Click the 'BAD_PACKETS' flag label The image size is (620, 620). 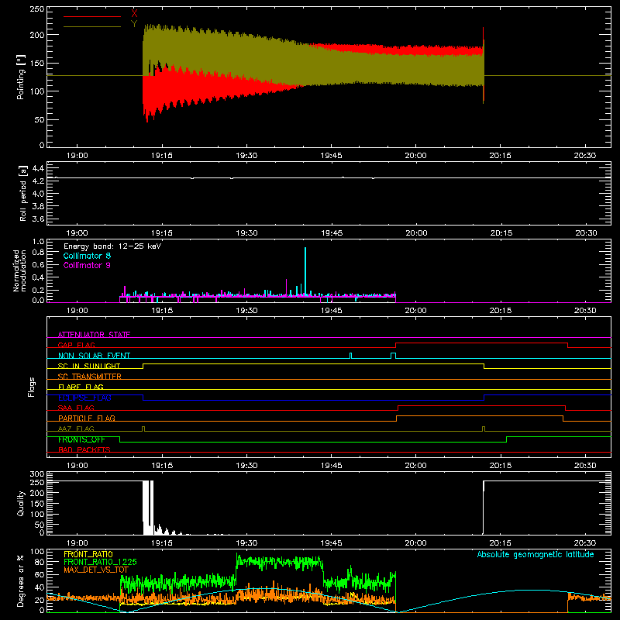click(x=84, y=449)
